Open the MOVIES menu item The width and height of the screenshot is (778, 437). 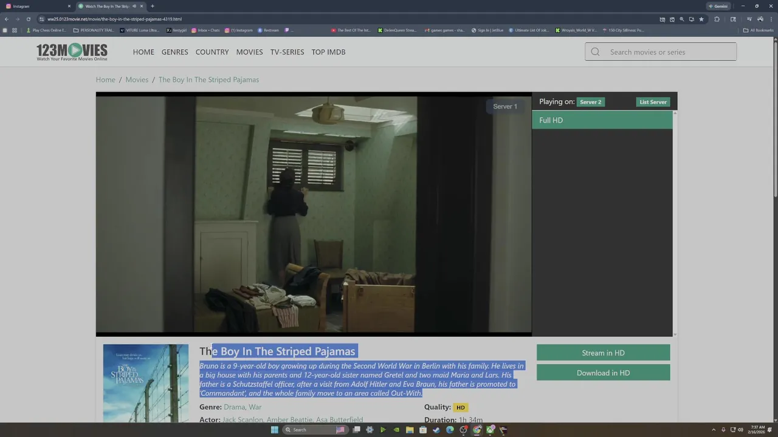click(249, 52)
